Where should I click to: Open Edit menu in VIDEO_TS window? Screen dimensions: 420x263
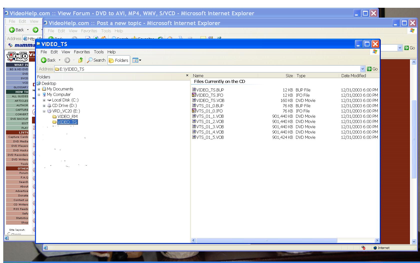pos(54,52)
